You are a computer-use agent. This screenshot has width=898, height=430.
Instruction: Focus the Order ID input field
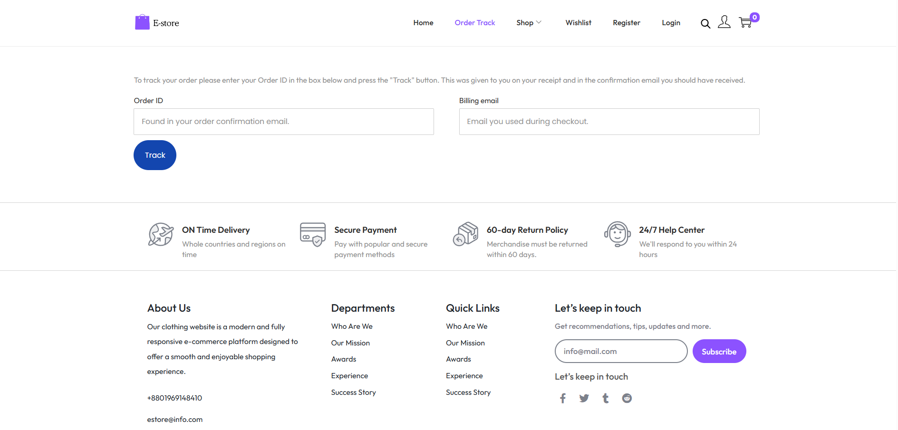coord(284,122)
